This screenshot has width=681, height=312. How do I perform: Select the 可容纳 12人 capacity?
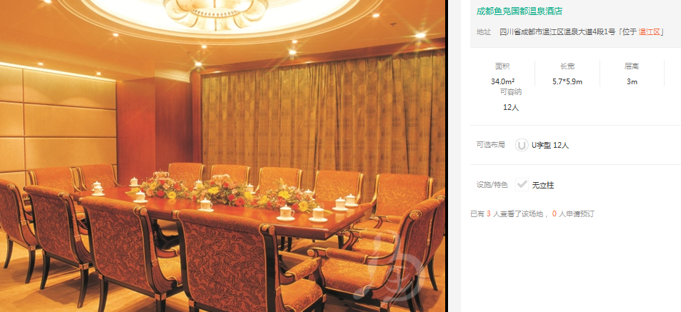511,107
